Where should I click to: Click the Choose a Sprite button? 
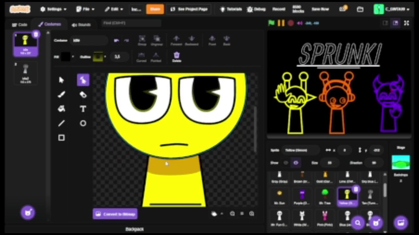pos(376,223)
